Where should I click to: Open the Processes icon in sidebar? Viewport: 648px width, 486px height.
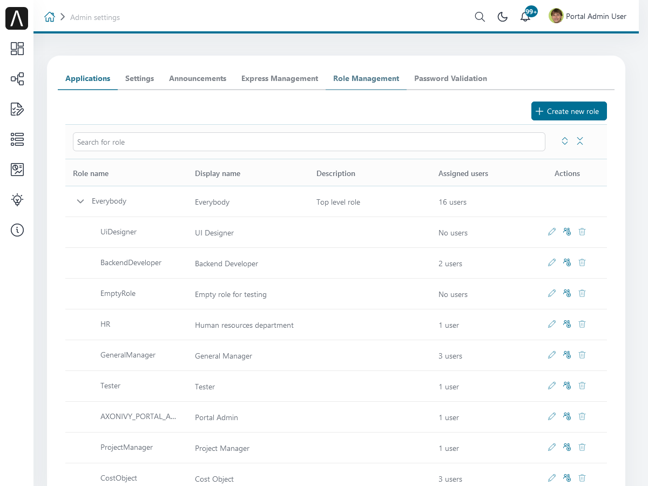tap(17, 79)
